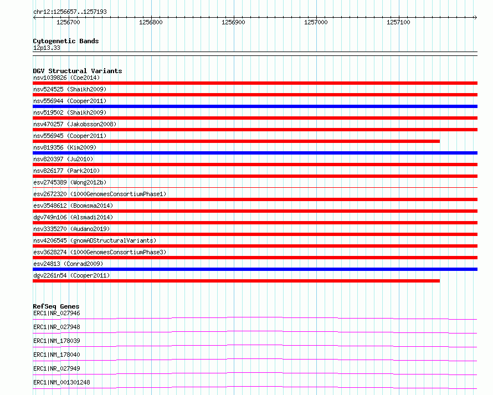The height and width of the screenshot is (395, 493).
Task: Click ruler position 1256700
Action: [x=69, y=22]
